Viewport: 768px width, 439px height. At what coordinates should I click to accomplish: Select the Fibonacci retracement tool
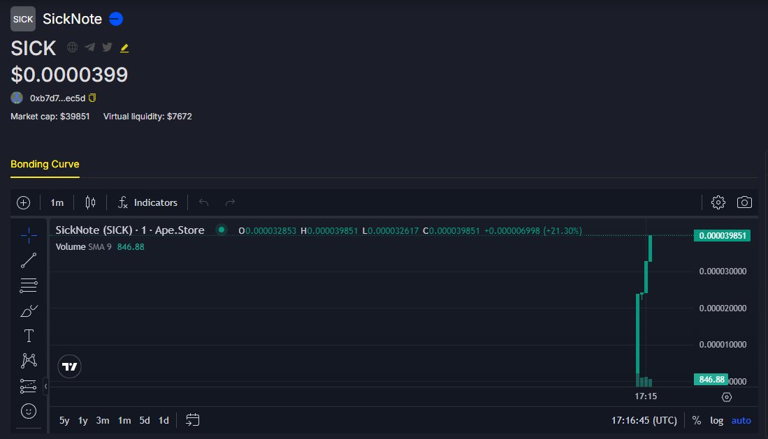(x=29, y=285)
